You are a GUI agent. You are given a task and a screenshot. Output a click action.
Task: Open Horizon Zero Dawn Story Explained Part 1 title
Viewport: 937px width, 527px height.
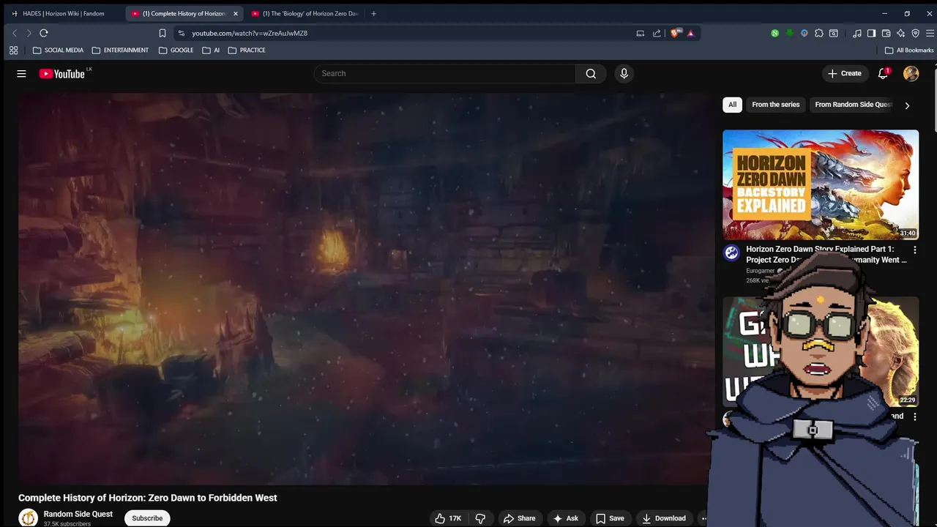[826, 254]
